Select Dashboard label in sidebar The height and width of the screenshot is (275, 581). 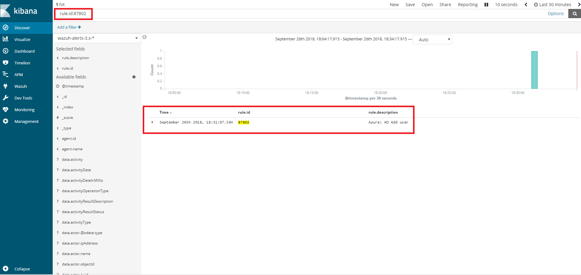click(x=24, y=51)
